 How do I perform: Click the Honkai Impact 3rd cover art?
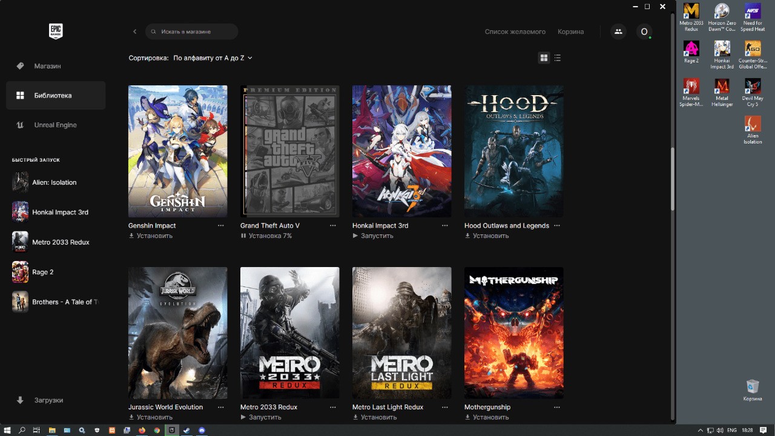click(x=402, y=151)
